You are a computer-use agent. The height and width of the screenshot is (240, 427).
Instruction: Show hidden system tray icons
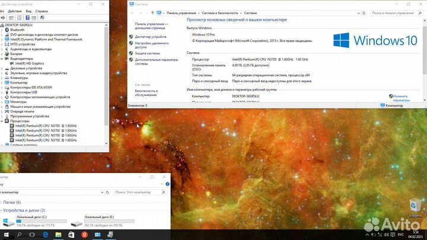pos(367,235)
